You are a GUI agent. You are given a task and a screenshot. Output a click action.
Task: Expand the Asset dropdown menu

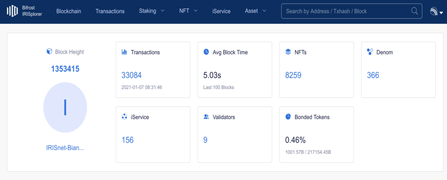click(256, 11)
